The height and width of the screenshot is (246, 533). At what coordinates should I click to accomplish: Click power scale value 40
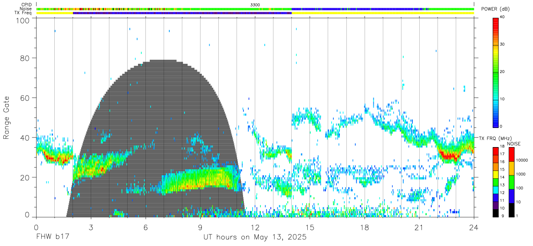click(x=503, y=17)
